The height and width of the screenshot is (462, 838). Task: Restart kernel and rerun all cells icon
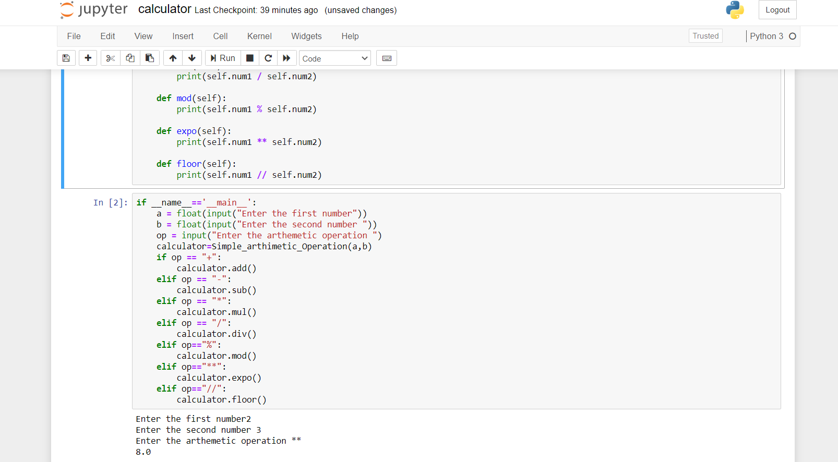point(287,58)
